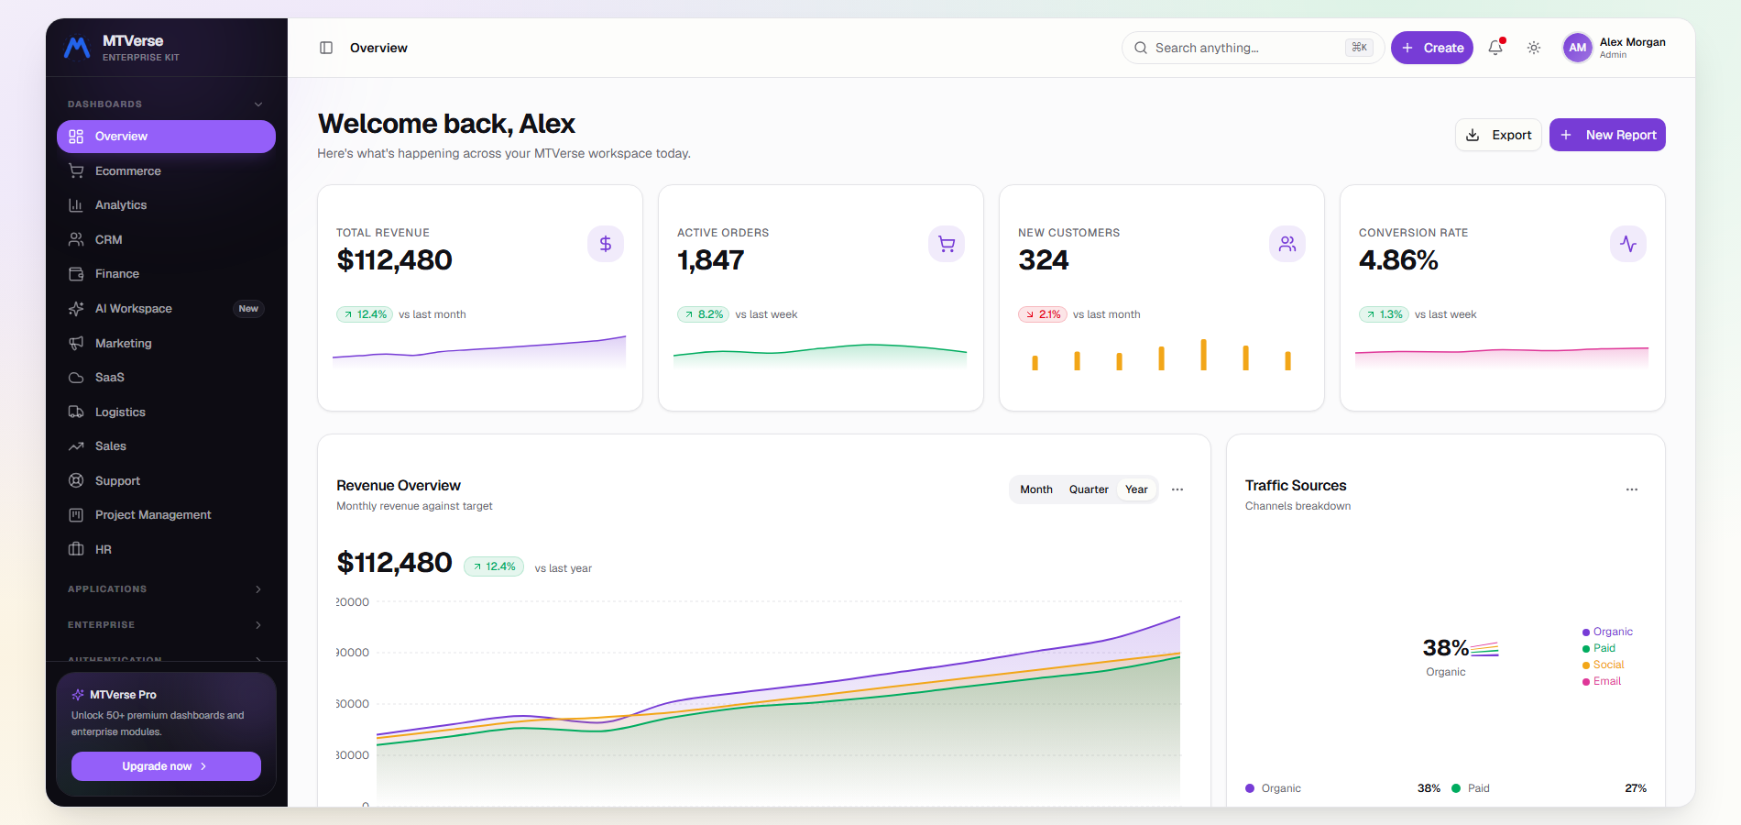This screenshot has height=825, width=1741.
Task: Toggle the sidebar panel icon
Action: click(x=326, y=48)
